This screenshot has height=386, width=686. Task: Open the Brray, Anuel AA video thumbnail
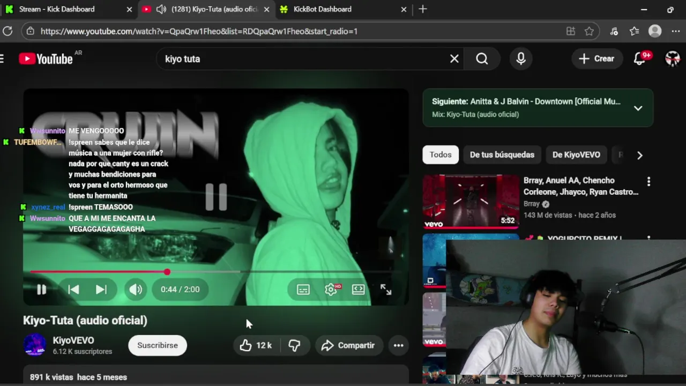tap(471, 202)
